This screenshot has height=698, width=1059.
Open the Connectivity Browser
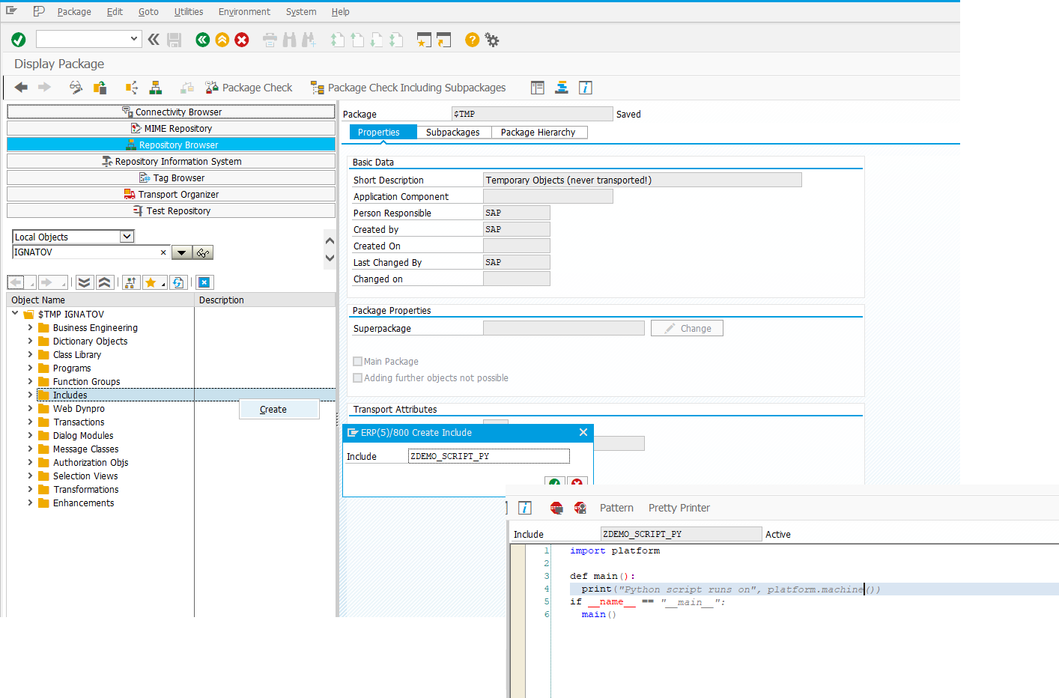coord(171,112)
